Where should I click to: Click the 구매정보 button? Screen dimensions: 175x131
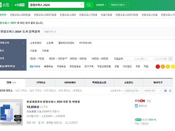click(144, 124)
